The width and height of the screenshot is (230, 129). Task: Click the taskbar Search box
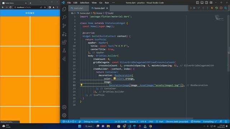tap(89, 126)
